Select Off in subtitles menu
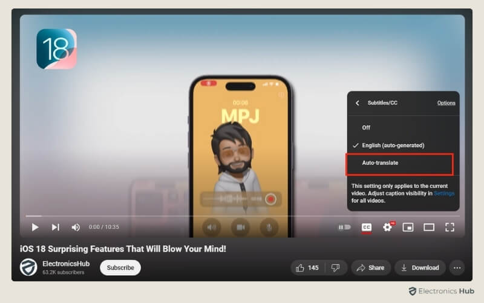The height and width of the screenshot is (303, 484). click(403, 128)
